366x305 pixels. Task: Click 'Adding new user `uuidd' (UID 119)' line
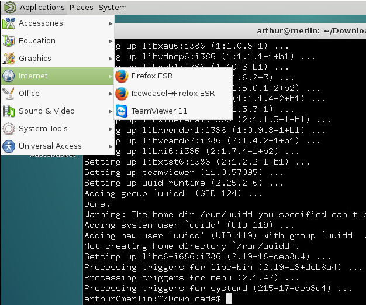(x=225, y=235)
